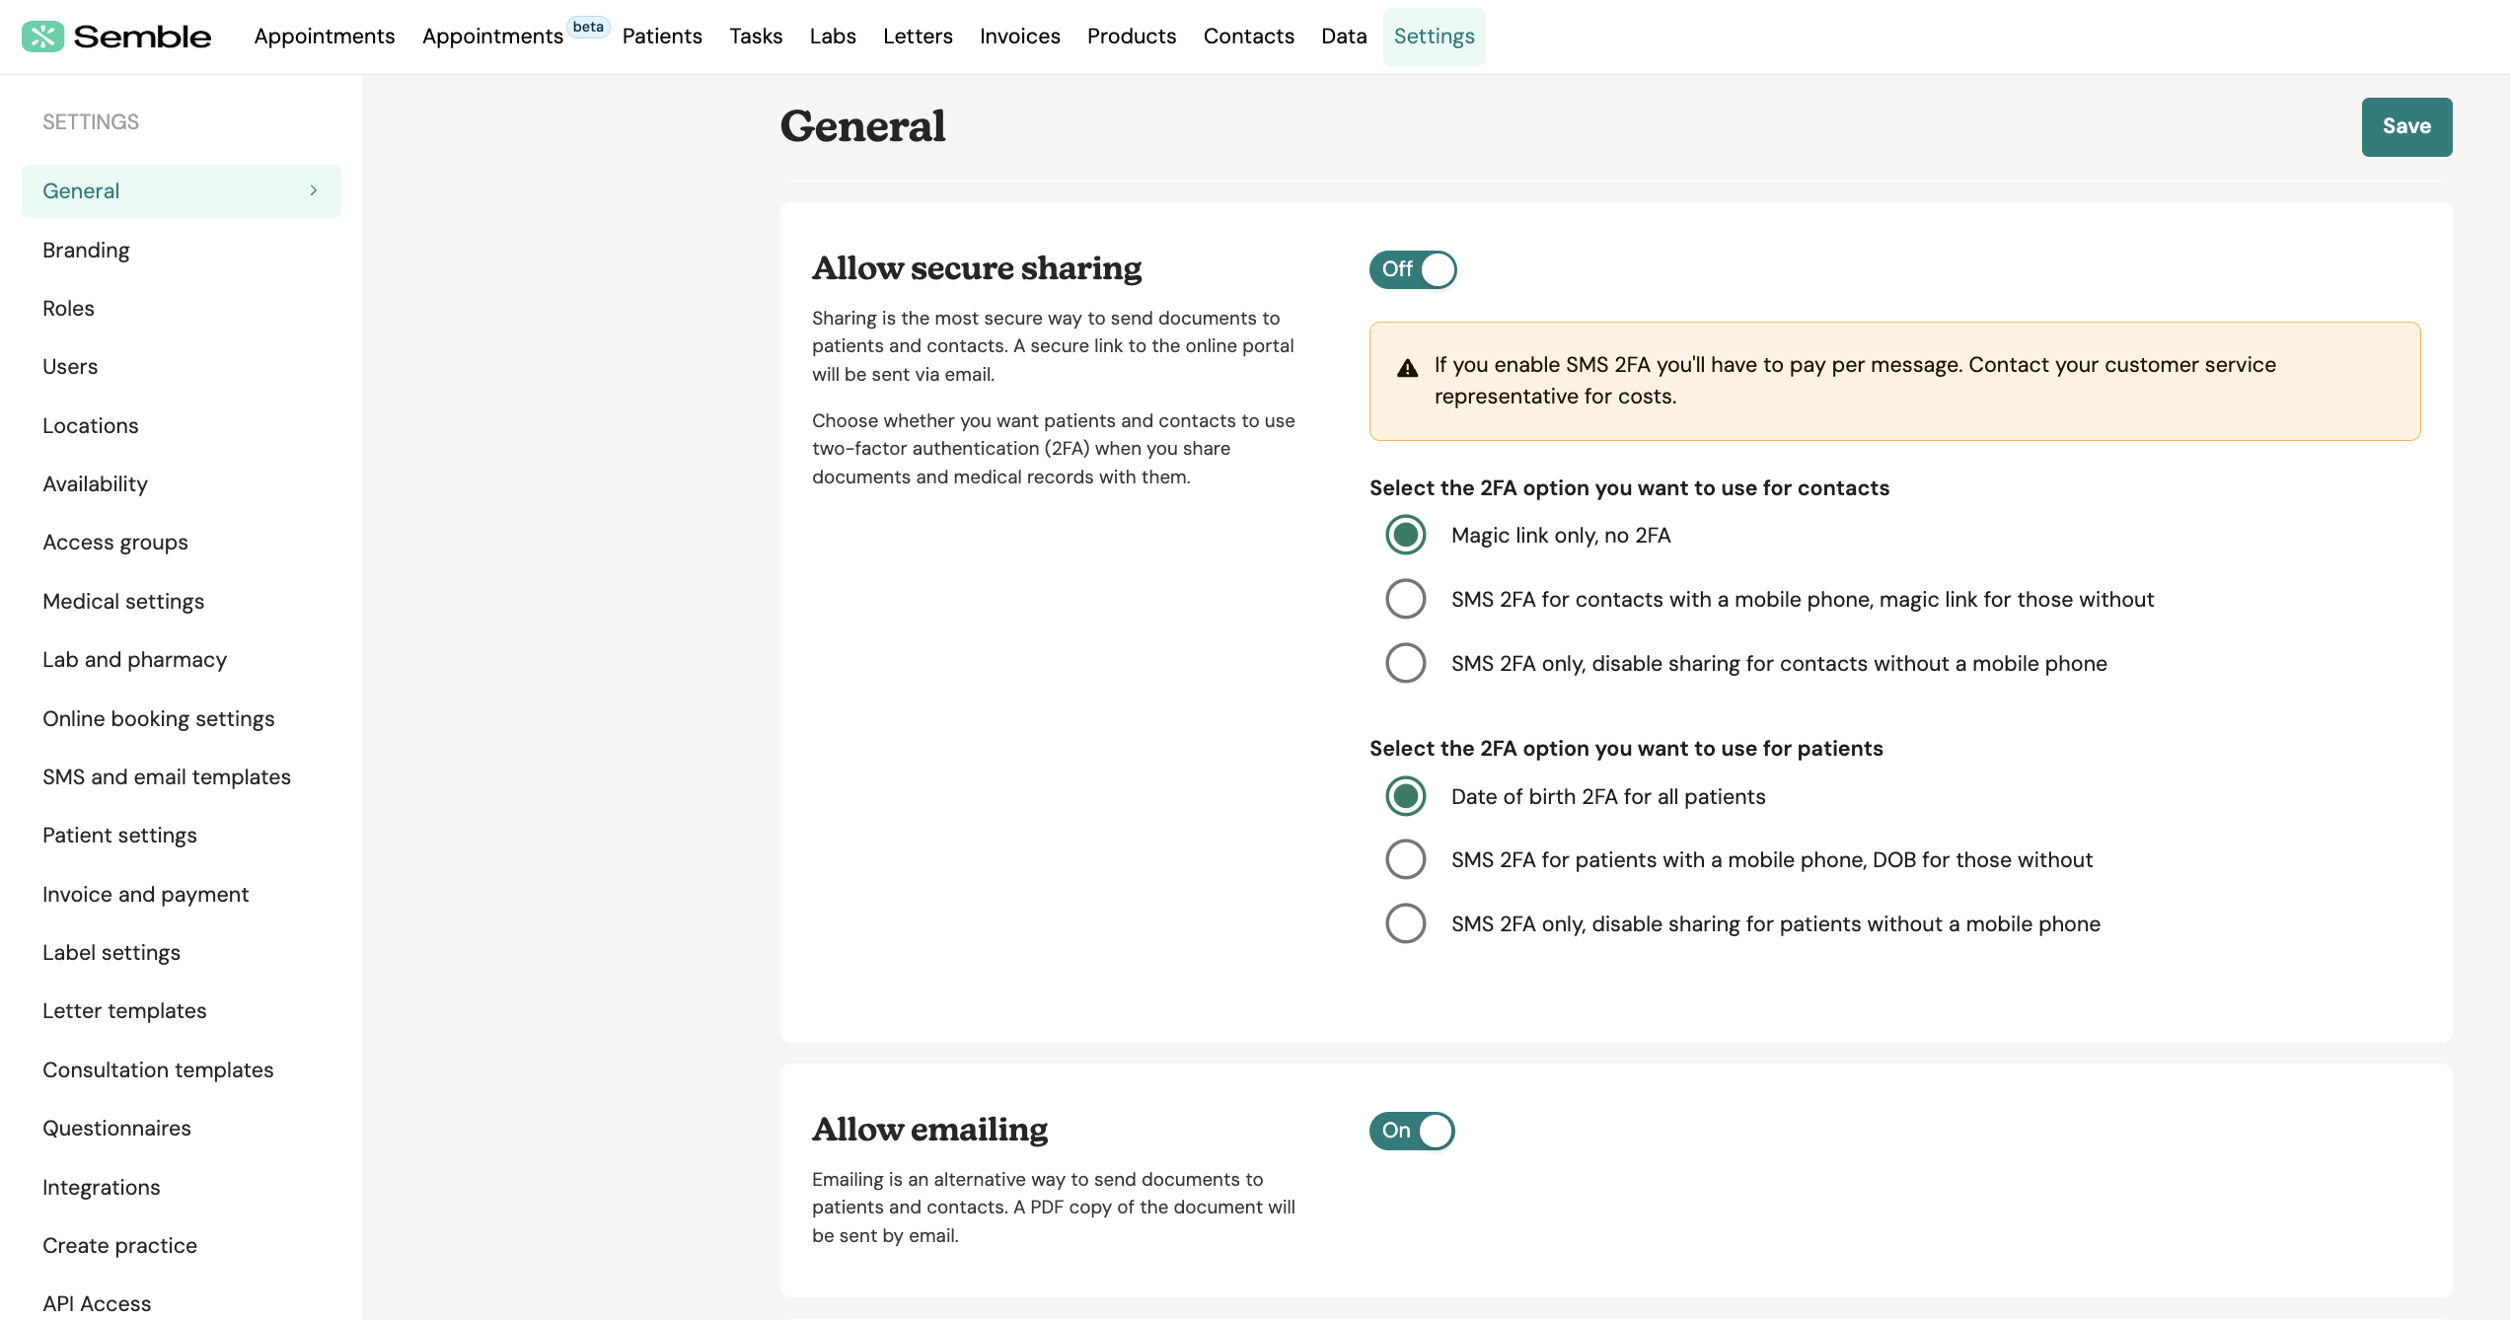The image size is (2510, 1320).
Task: Click the Save button
Action: (2406, 126)
